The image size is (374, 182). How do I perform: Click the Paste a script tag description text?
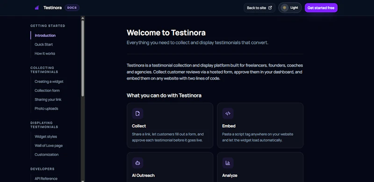click(x=258, y=137)
